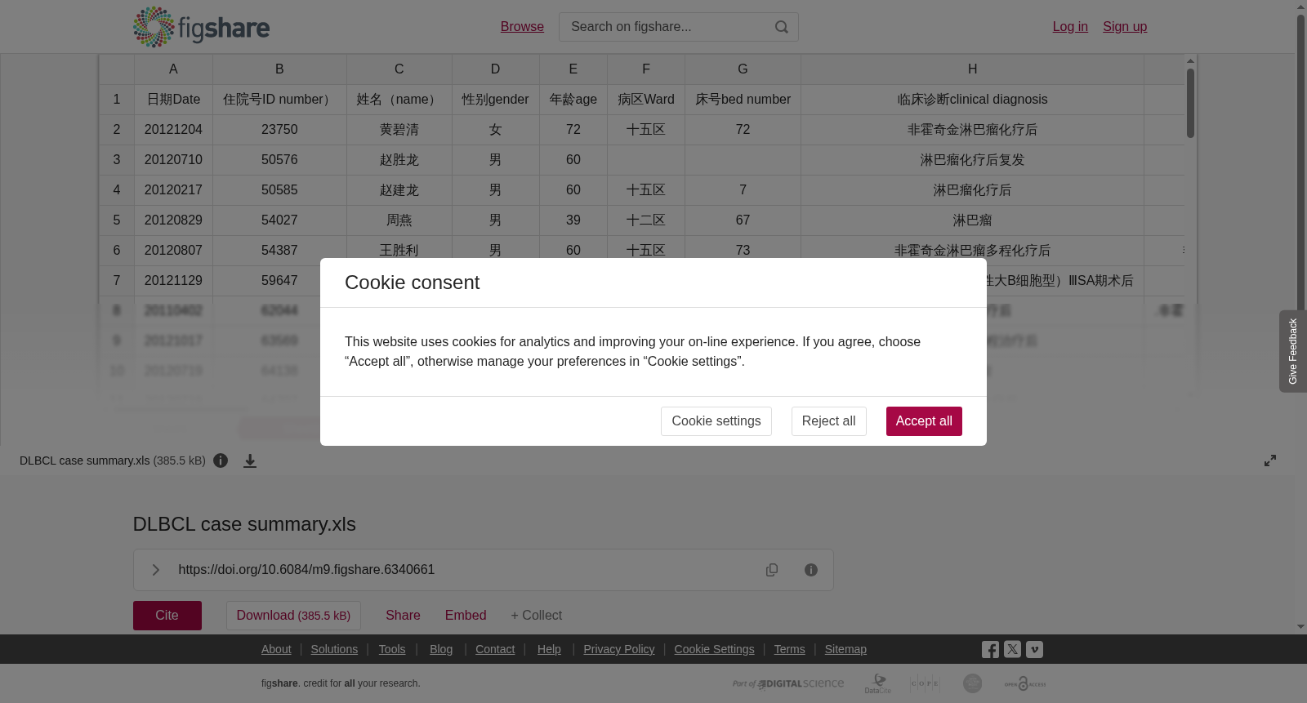Screen dimensions: 1307x703
Task: Open the figshare logo home link
Action: click(201, 27)
